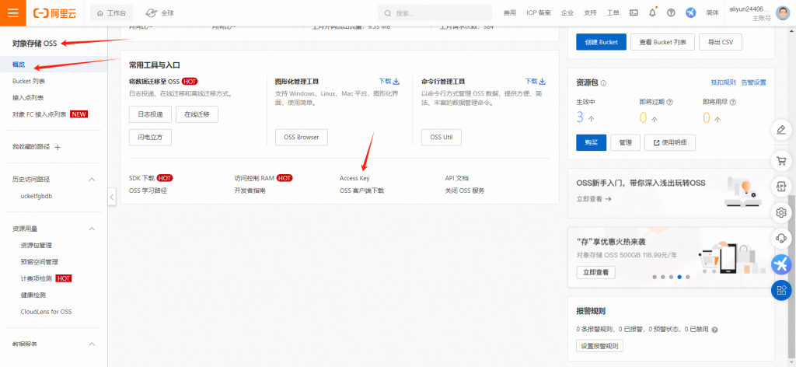Click the 关闭 OSS 服务 link

(465, 190)
